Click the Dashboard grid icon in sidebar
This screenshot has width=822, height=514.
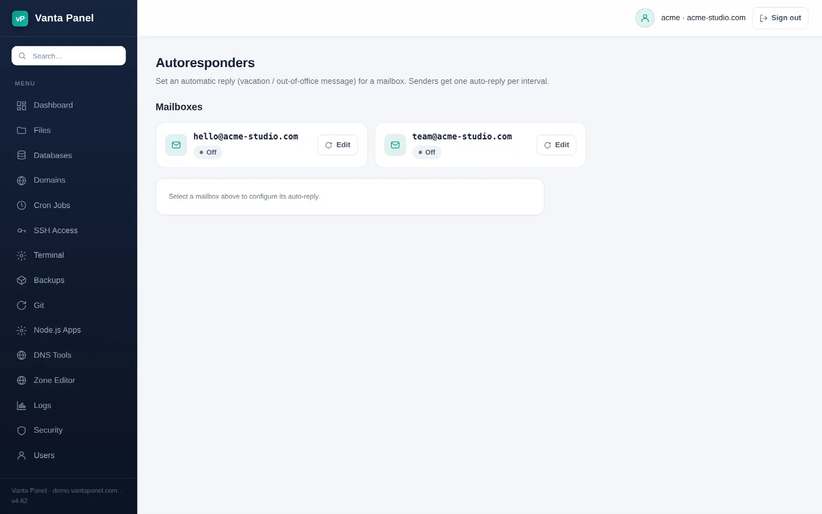coord(21,106)
